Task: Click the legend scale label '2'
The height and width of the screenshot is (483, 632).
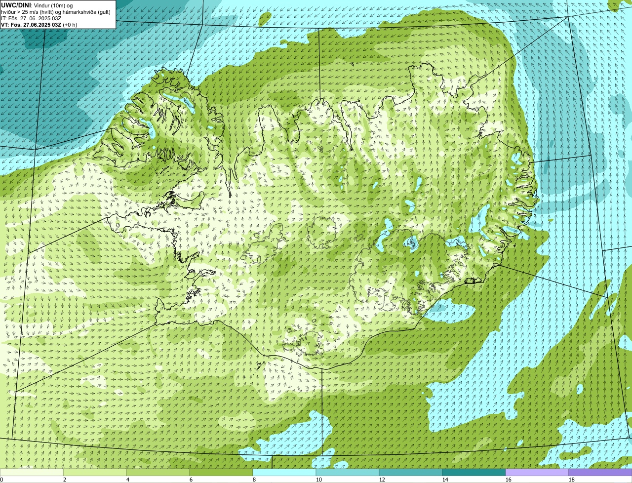Action: coord(65,480)
